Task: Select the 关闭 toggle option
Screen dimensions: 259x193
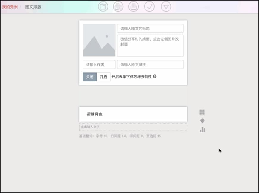Action: (x=89, y=77)
